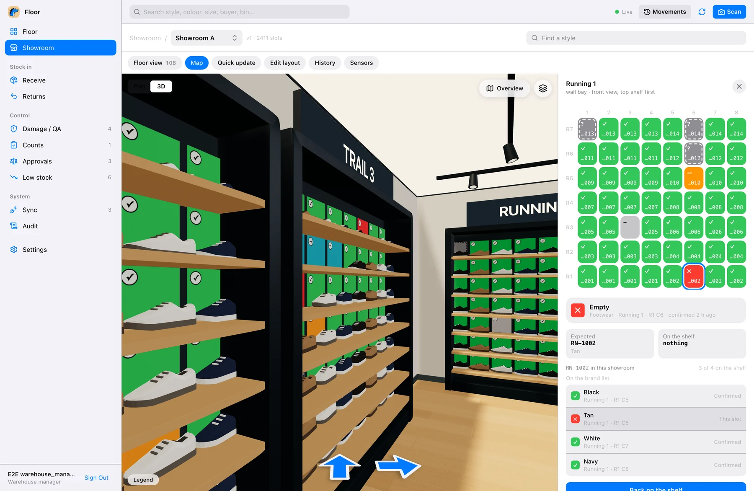Click Sign Out link
The image size is (754, 491).
coord(96,478)
